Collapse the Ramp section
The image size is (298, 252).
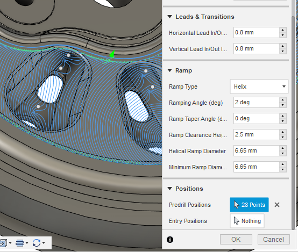(x=170, y=70)
